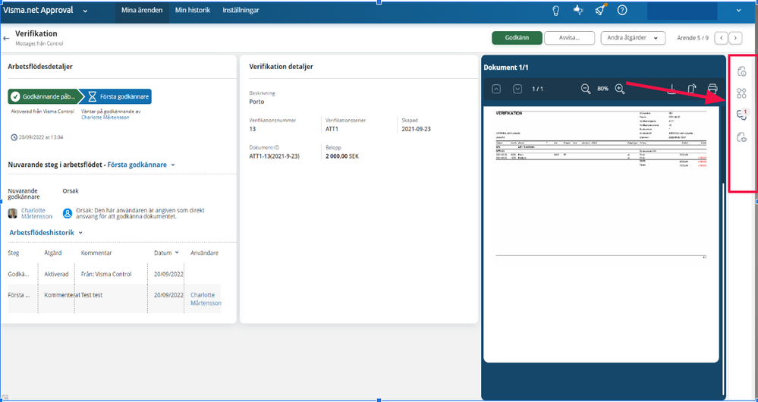Click the Verifikationsnummer value 13
Image resolution: width=758 pixels, height=402 pixels.
pyautogui.click(x=253, y=129)
